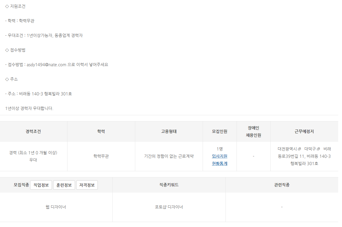This screenshot has width=342, height=227.
Task: Select the 대덕구 location text
Action: tap(310, 149)
